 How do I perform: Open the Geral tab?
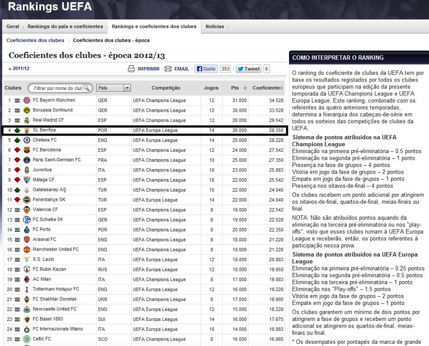coord(13,26)
